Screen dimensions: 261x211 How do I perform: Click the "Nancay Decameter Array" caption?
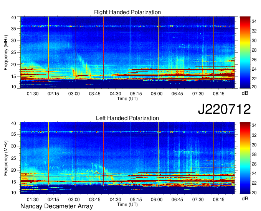(x=56, y=206)
